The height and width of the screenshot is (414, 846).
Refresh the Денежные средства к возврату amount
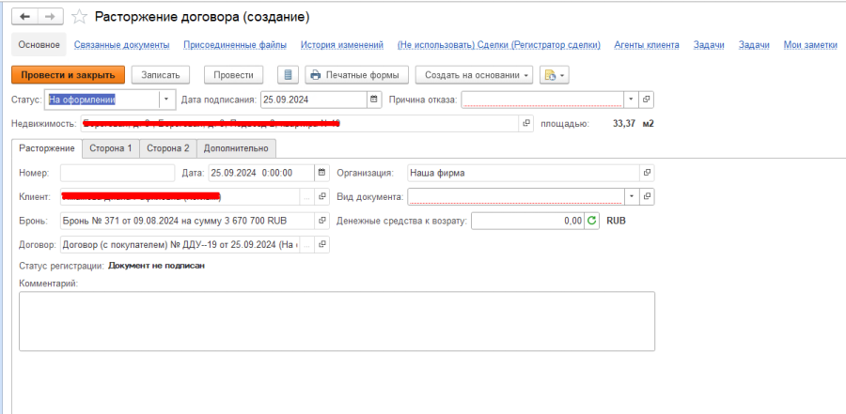(591, 221)
